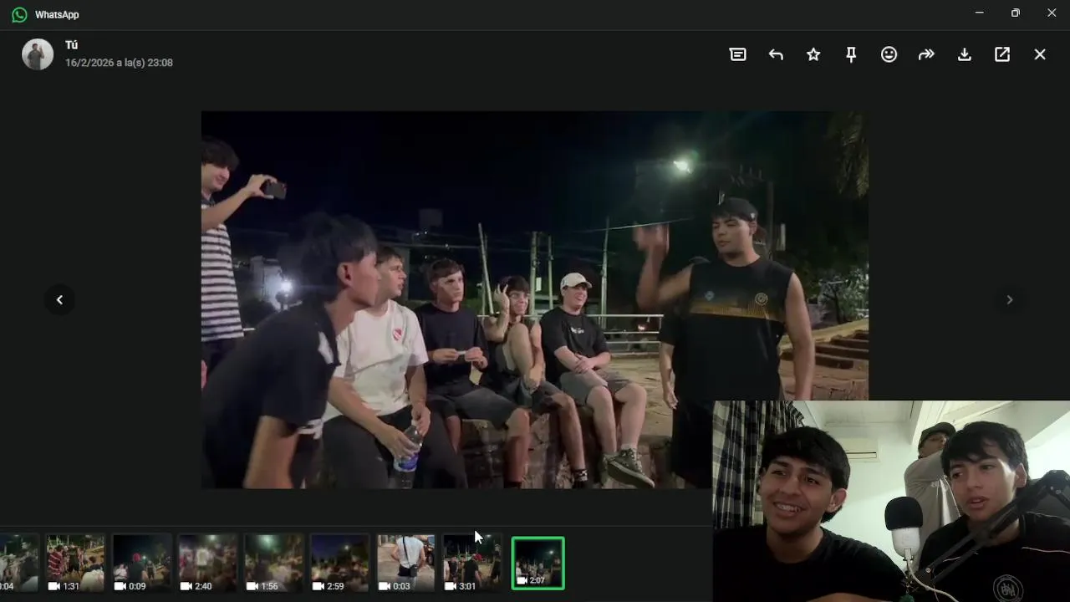Minimize the WhatsApp window
This screenshot has width=1070, height=602.
(979, 13)
